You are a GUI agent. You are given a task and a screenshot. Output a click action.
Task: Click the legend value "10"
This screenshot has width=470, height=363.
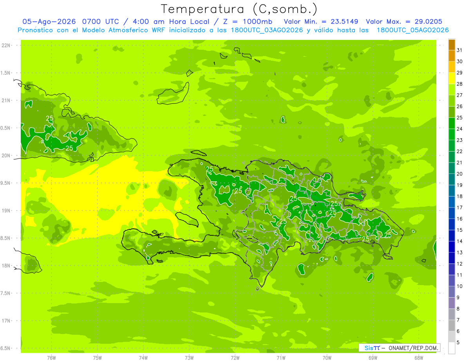click(459, 286)
